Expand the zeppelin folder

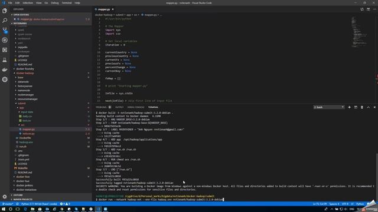click(x=22, y=47)
